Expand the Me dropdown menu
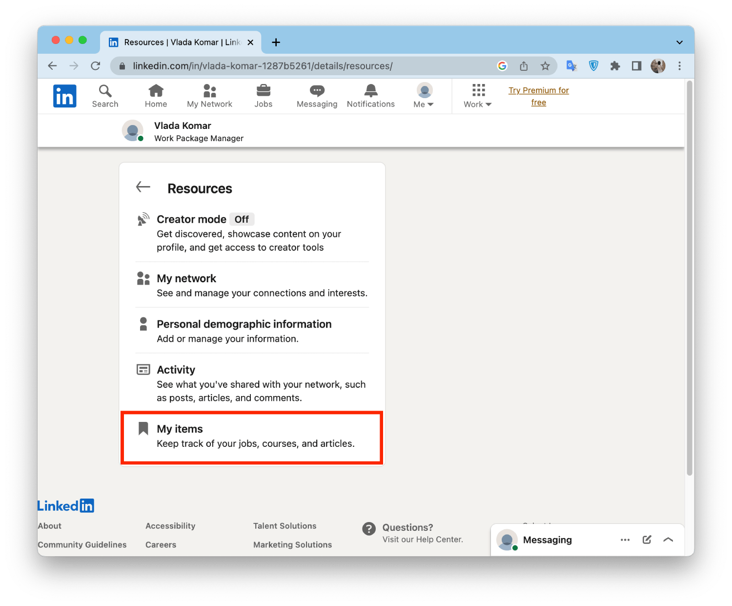732x606 pixels. [x=423, y=96]
